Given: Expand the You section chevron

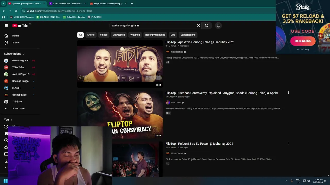Looking at the screenshot, I should (x=12, y=120).
